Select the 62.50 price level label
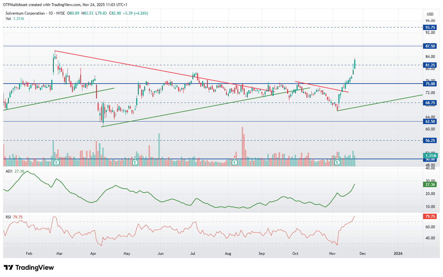443x277 pixels. 430,122
